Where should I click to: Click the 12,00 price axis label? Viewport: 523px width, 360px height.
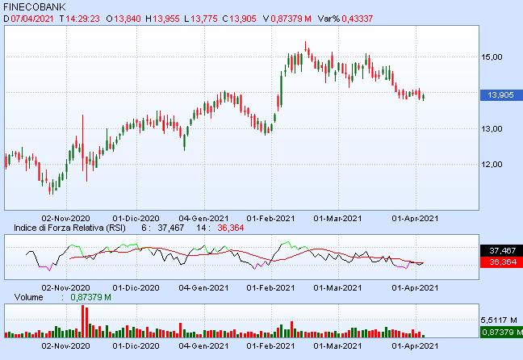coord(492,164)
